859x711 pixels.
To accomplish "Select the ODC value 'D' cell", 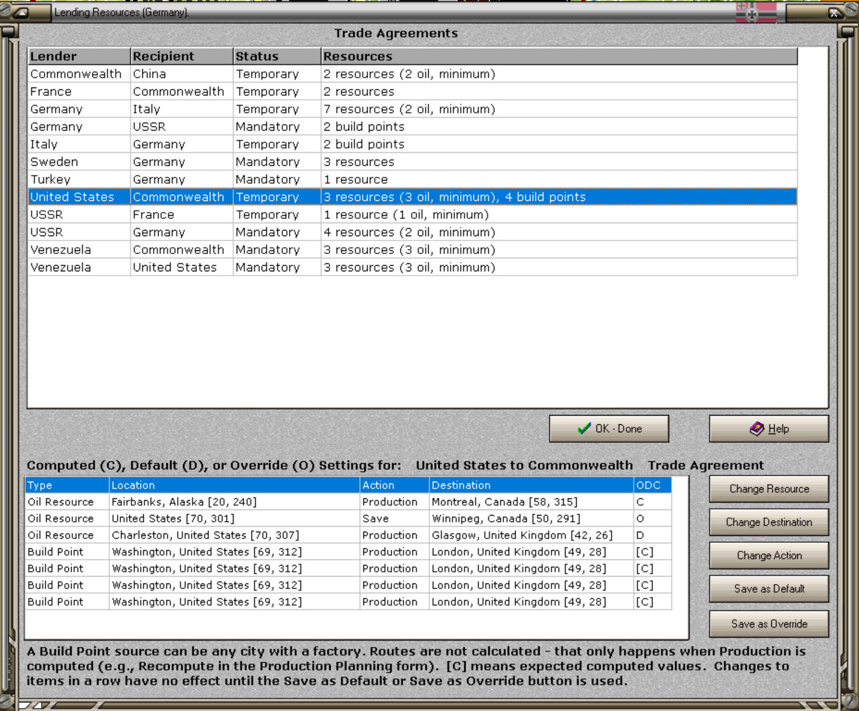I will pyautogui.click(x=652, y=535).
